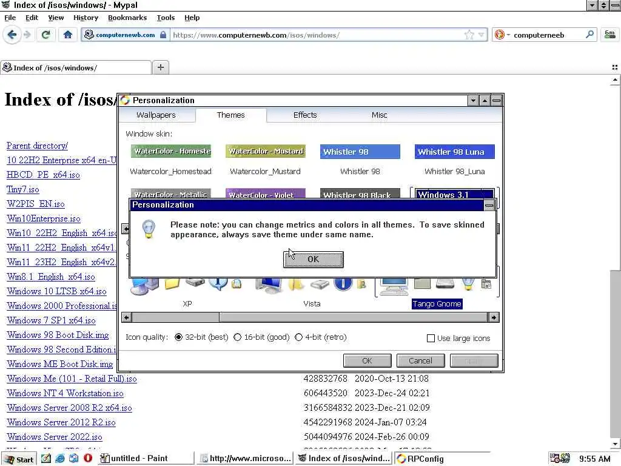The image size is (621, 466).
Task: Click the padlock site security icon
Action: pyautogui.click(x=163, y=35)
